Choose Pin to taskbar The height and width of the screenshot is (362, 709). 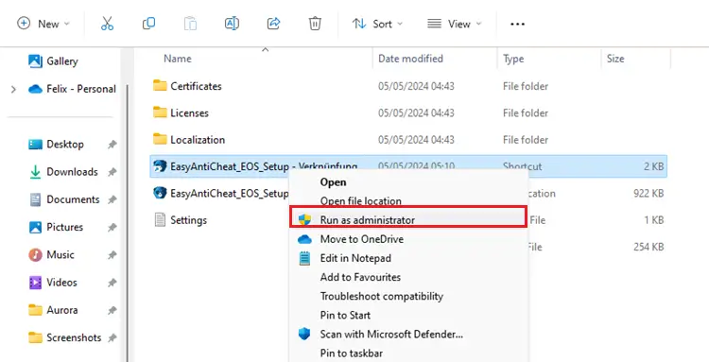352,353
